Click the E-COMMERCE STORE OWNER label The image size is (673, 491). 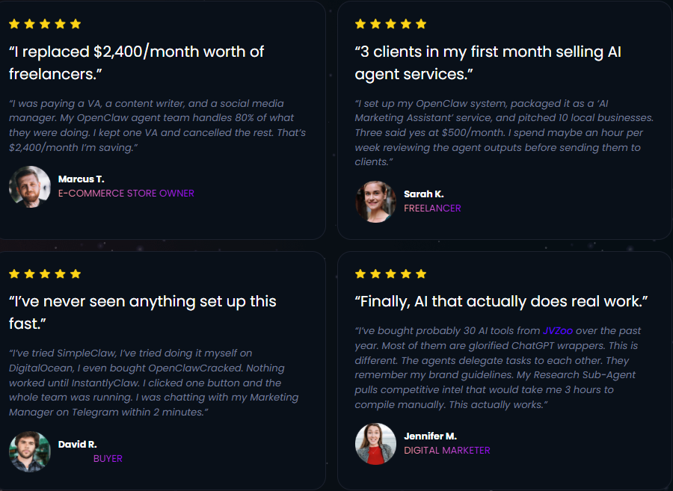(126, 194)
